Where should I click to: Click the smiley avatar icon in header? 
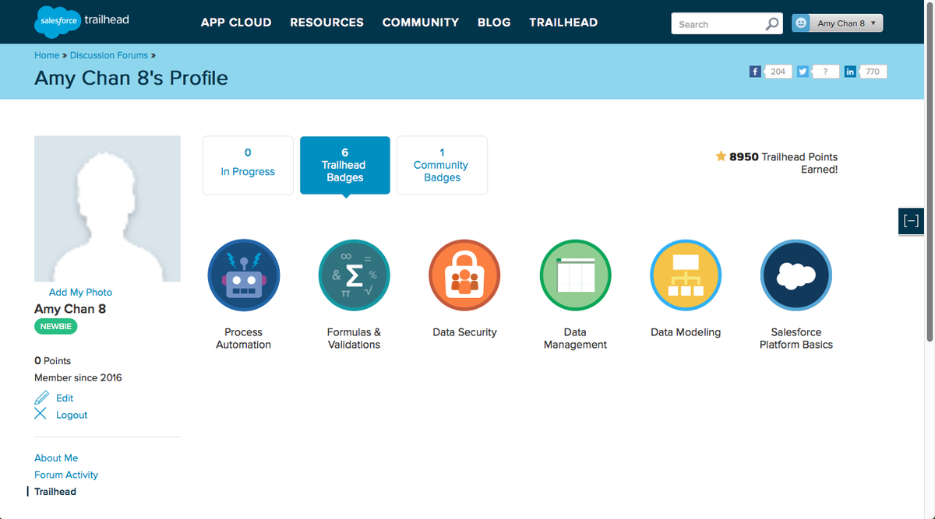[800, 23]
